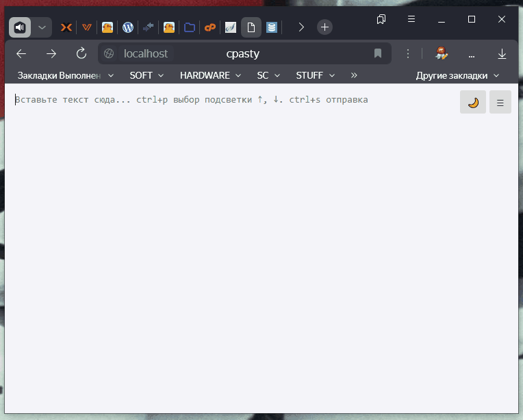Click the extension icon with pencil

pos(442,53)
